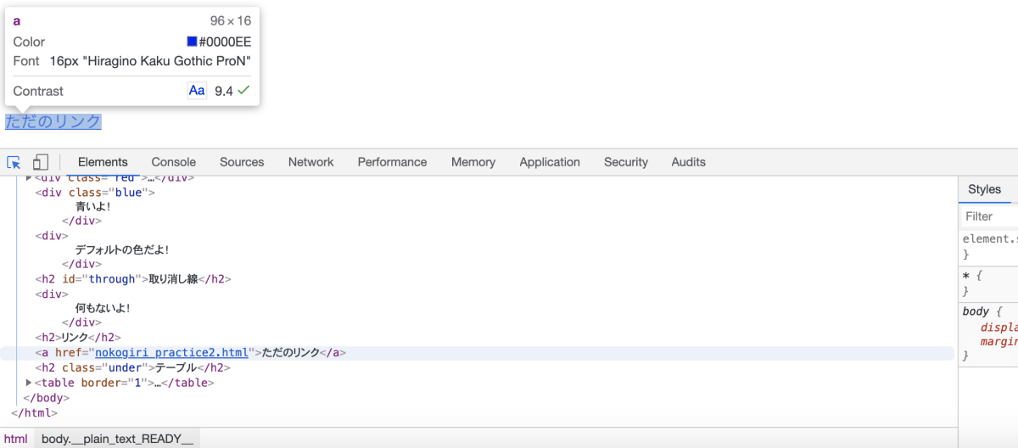Switch to the Network tab
Screen dimensions: 1018x448
click(311, 162)
